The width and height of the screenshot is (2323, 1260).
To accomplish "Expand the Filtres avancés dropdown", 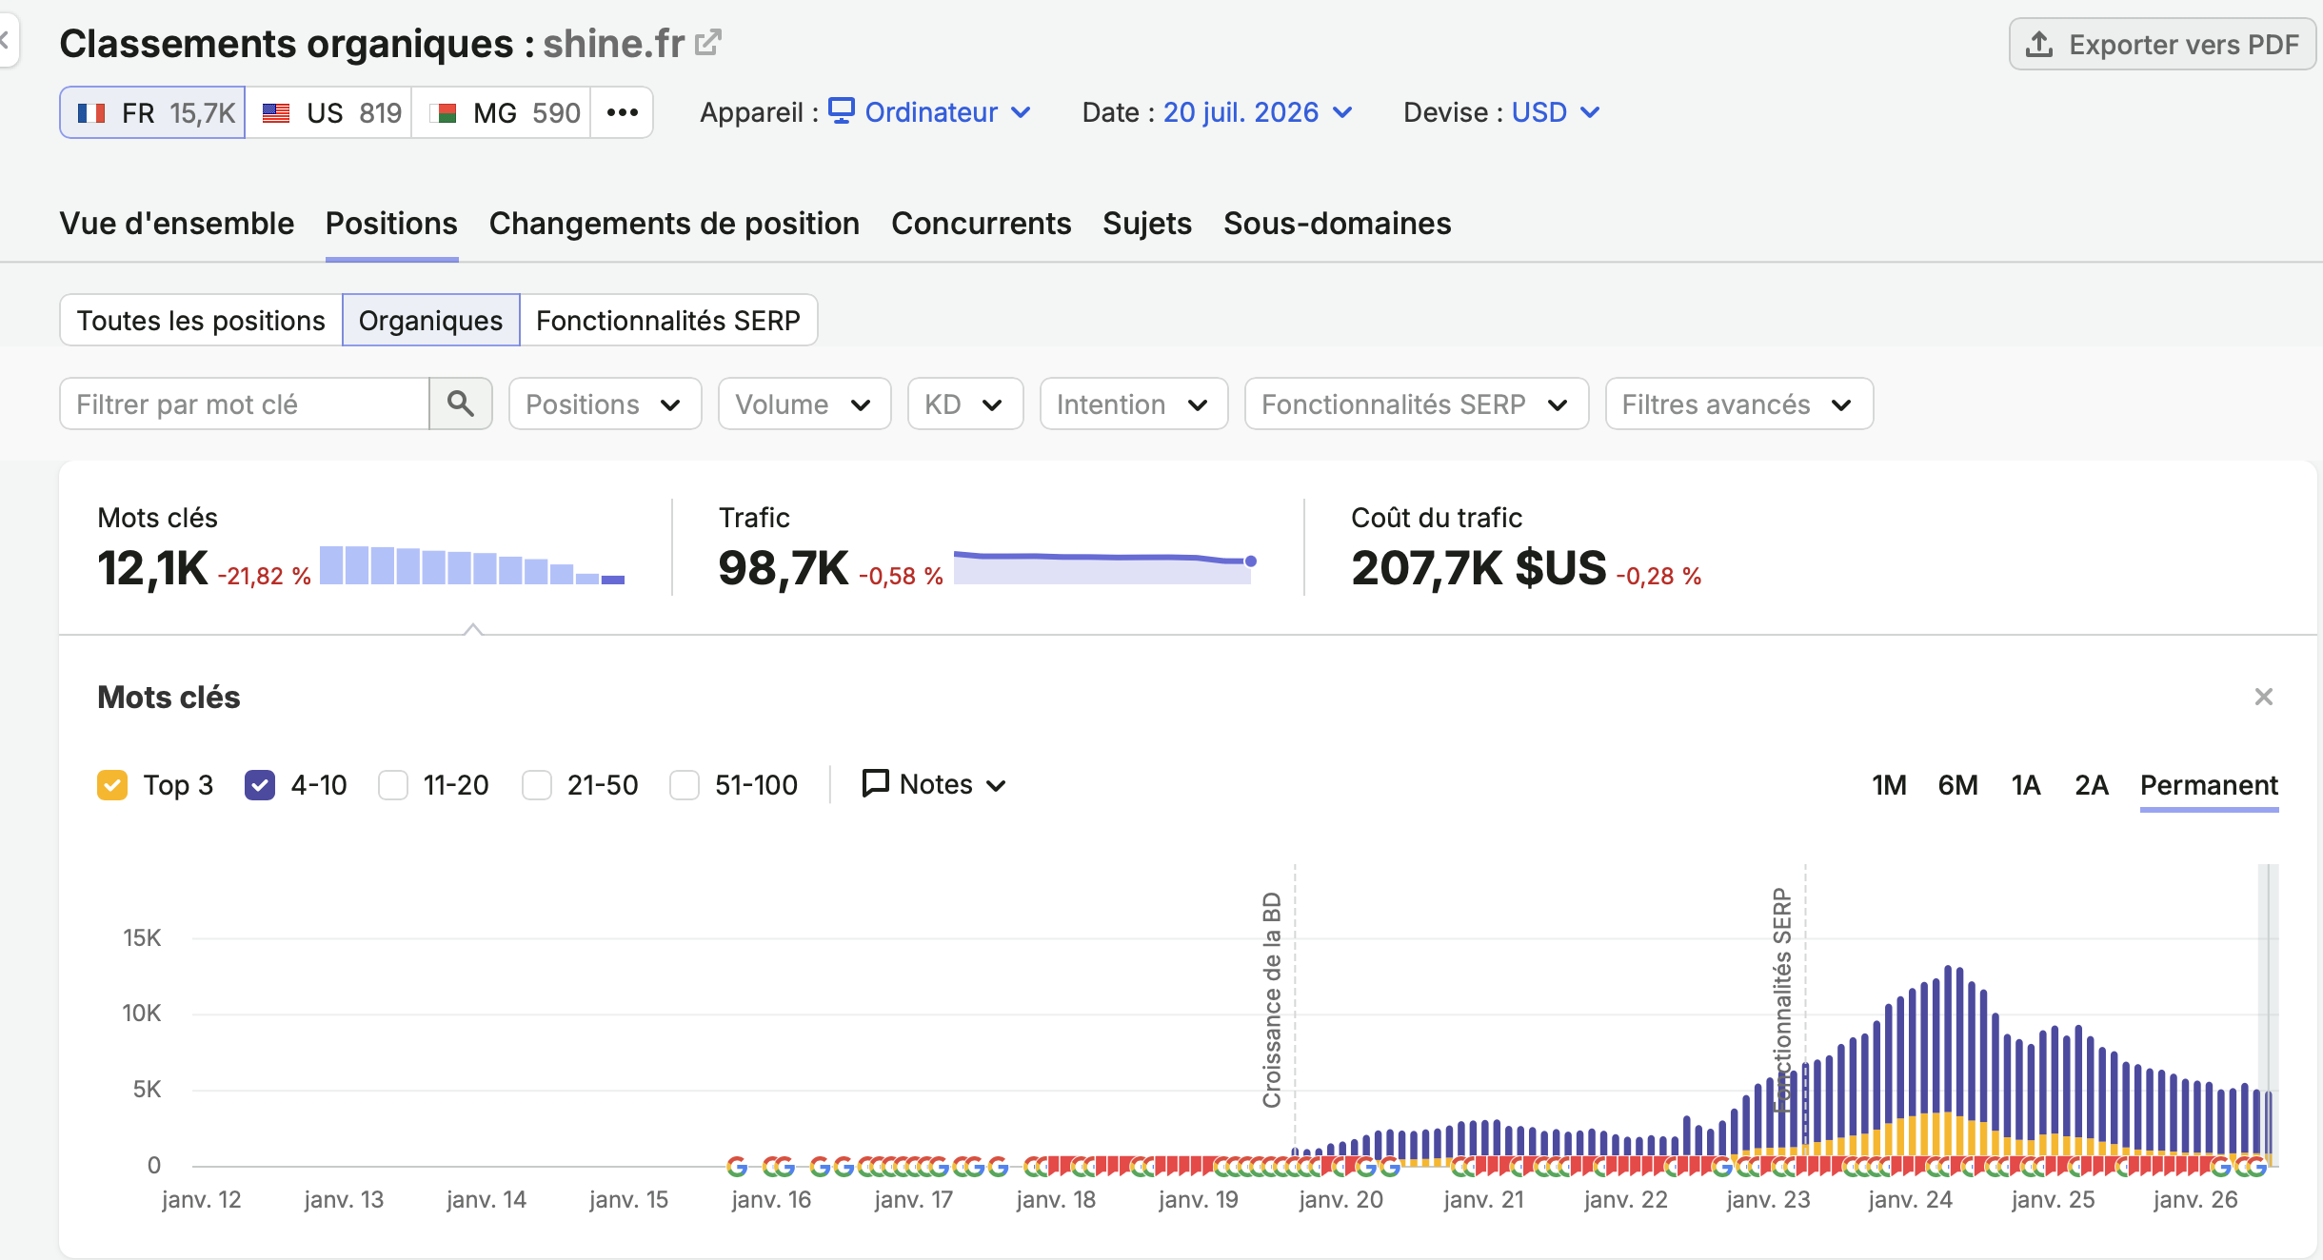I will click(1739, 404).
